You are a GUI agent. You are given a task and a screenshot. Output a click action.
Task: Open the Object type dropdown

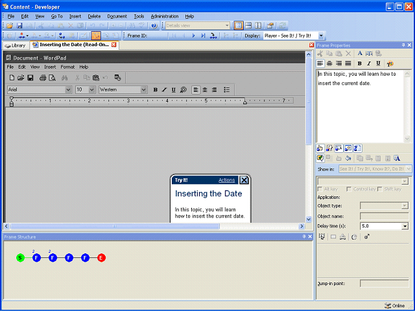pos(405,206)
